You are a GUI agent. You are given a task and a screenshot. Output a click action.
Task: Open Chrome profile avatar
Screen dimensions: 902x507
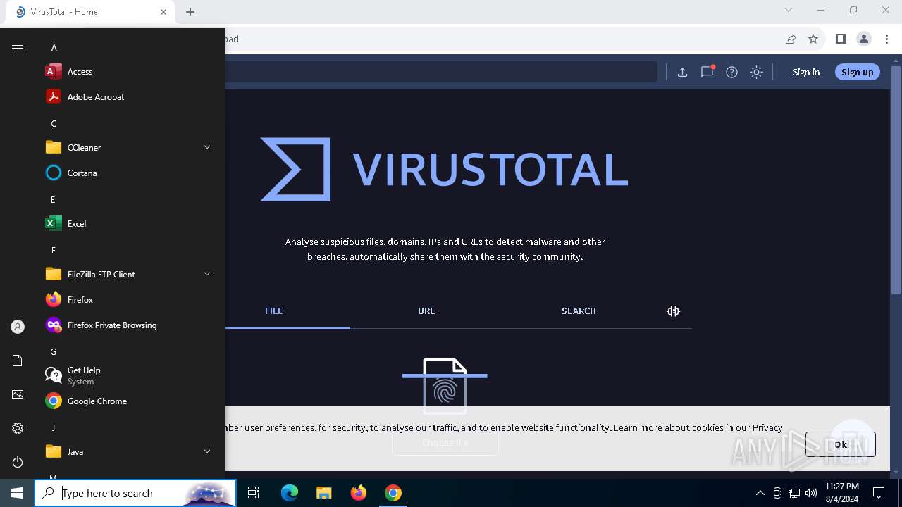864,39
